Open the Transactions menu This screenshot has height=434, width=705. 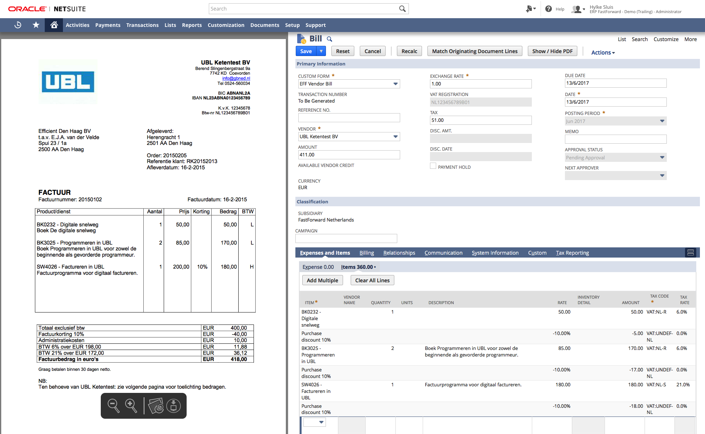click(x=142, y=25)
